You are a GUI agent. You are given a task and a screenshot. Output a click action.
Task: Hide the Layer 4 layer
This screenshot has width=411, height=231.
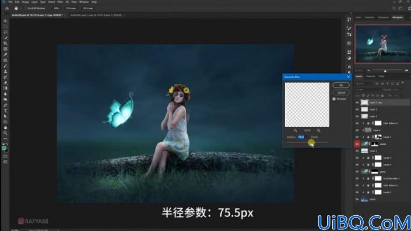point(357,130)
